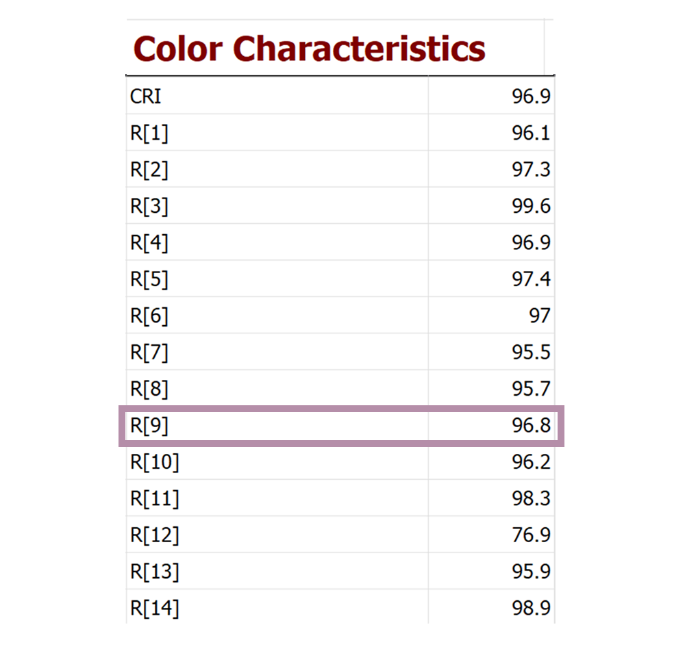Screen dimensions: 685x651
Task: Click the R[8] value 95.7
Action: (x=531, y=389)
